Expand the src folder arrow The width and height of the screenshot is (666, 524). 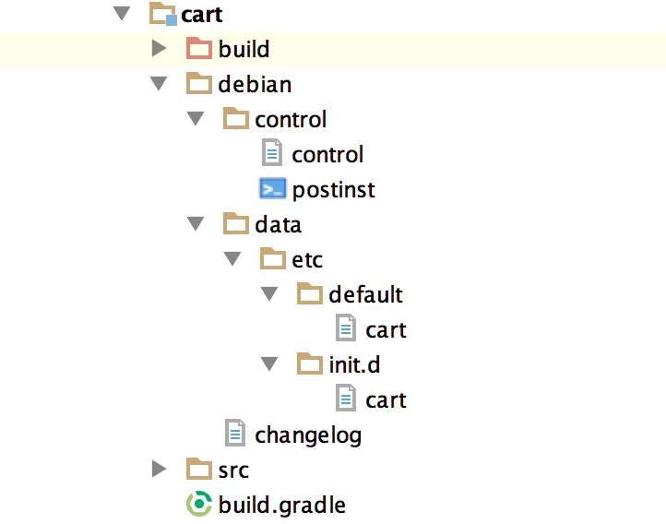(x=160, y=470)
